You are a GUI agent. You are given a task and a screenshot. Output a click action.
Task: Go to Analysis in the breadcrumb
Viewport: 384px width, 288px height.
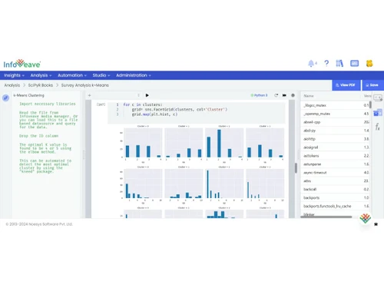(x=12, y=85)
